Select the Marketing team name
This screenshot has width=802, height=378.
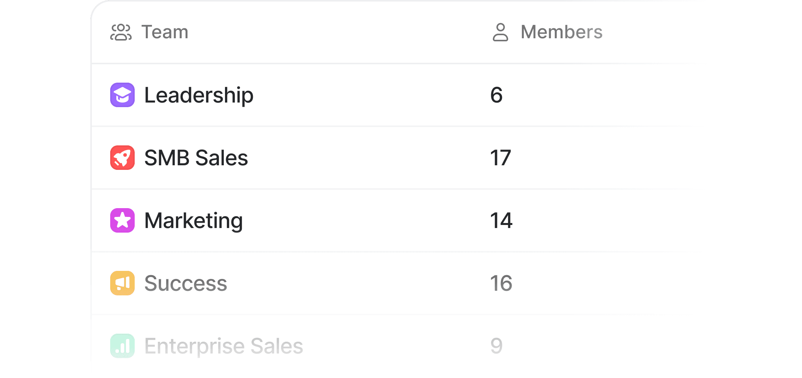[x=193, y=220]
